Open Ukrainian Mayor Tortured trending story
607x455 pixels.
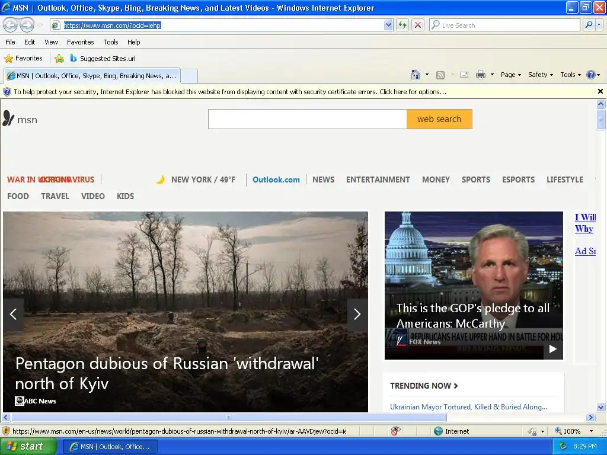tap(468, 407)
